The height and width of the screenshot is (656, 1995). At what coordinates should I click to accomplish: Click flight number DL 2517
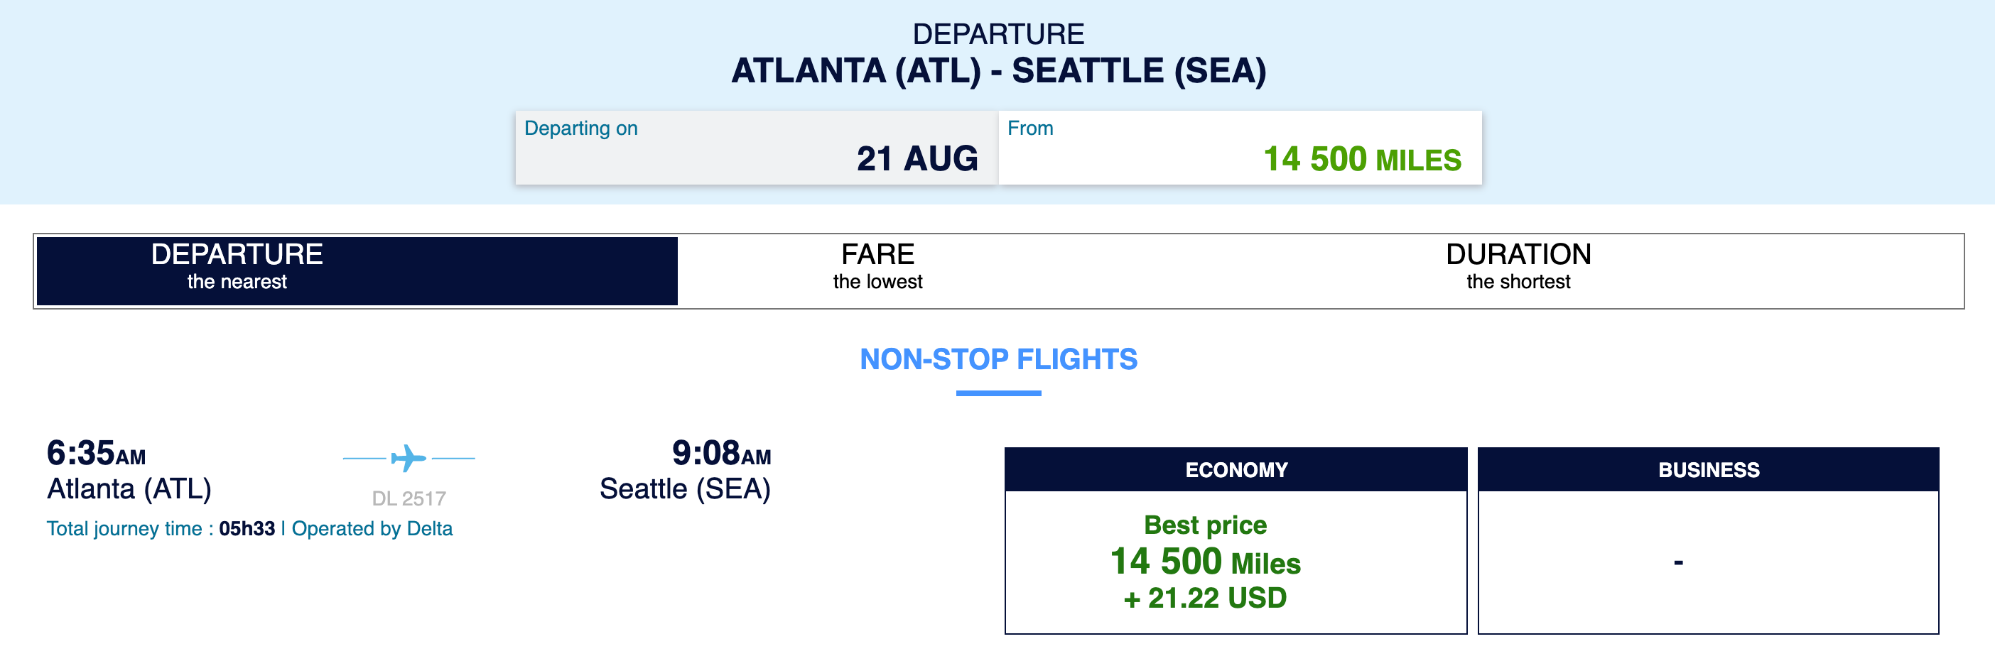408,498
